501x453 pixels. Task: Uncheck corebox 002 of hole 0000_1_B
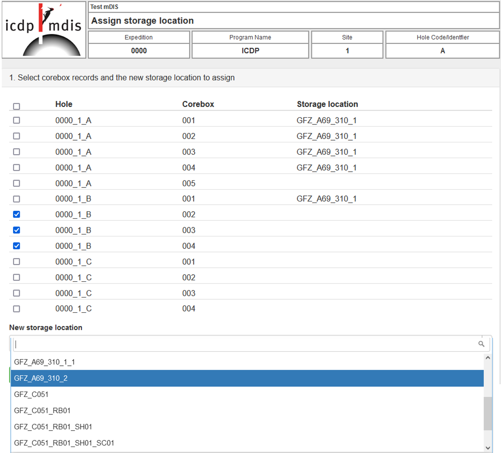17,214
